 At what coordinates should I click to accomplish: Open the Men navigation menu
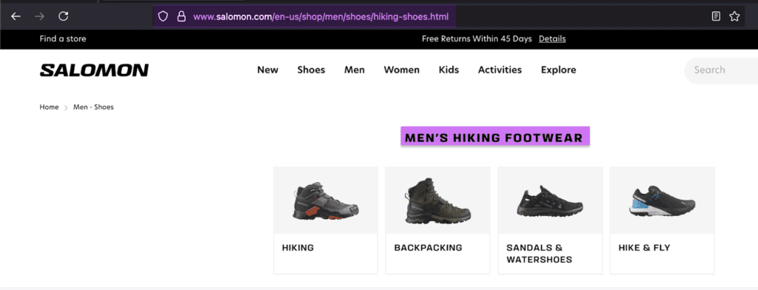(x=355, y=70)
